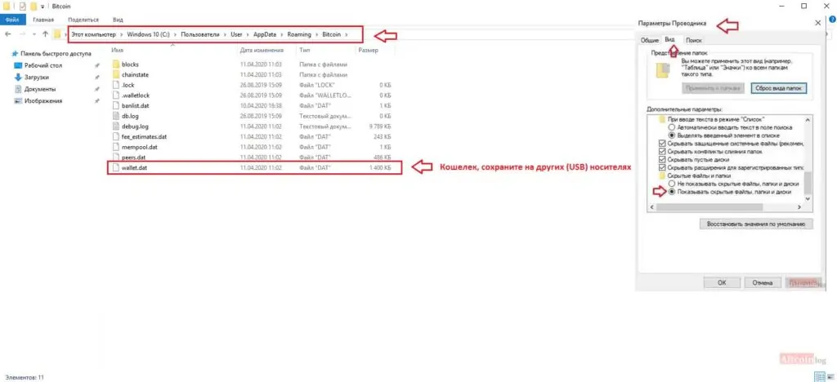Click the New folder icon in the title bar

[x=33, y=7]
